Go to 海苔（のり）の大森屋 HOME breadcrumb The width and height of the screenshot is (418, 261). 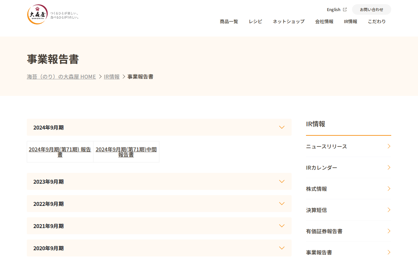[61, 77]
